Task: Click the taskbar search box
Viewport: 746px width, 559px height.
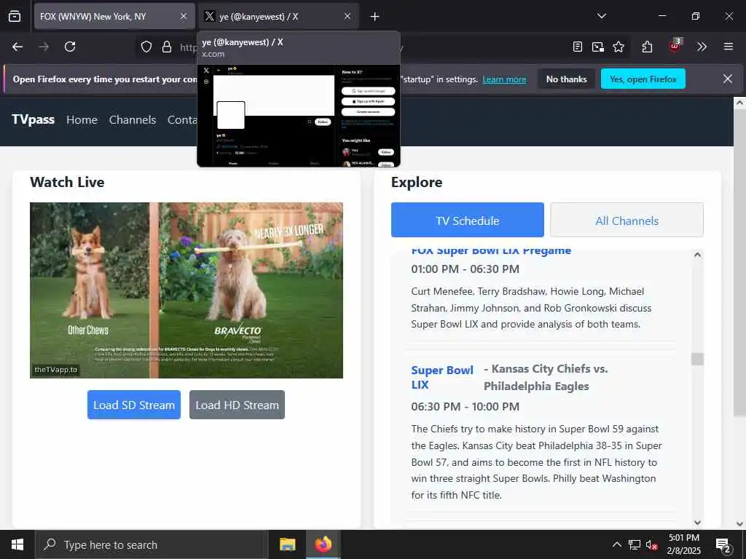Action: 150,544
